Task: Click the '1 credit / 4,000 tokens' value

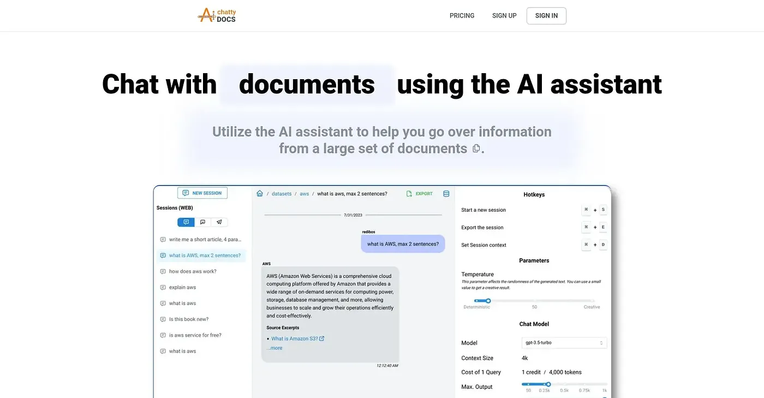Action: (x=552, y=372)
